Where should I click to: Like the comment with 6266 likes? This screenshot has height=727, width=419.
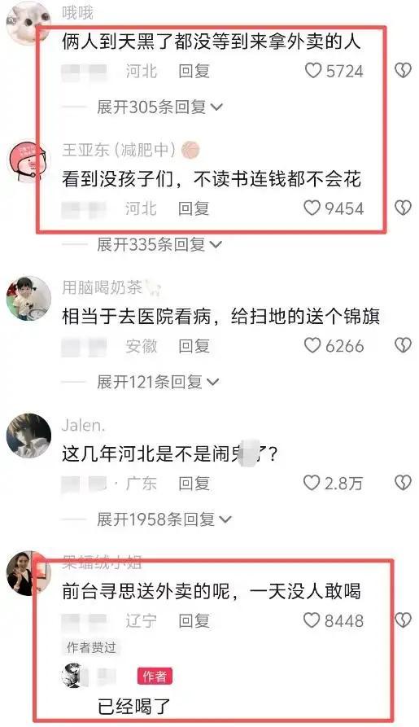334,345
